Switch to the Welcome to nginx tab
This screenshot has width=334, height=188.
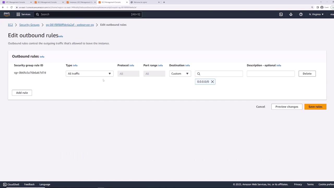pos(145,2)
